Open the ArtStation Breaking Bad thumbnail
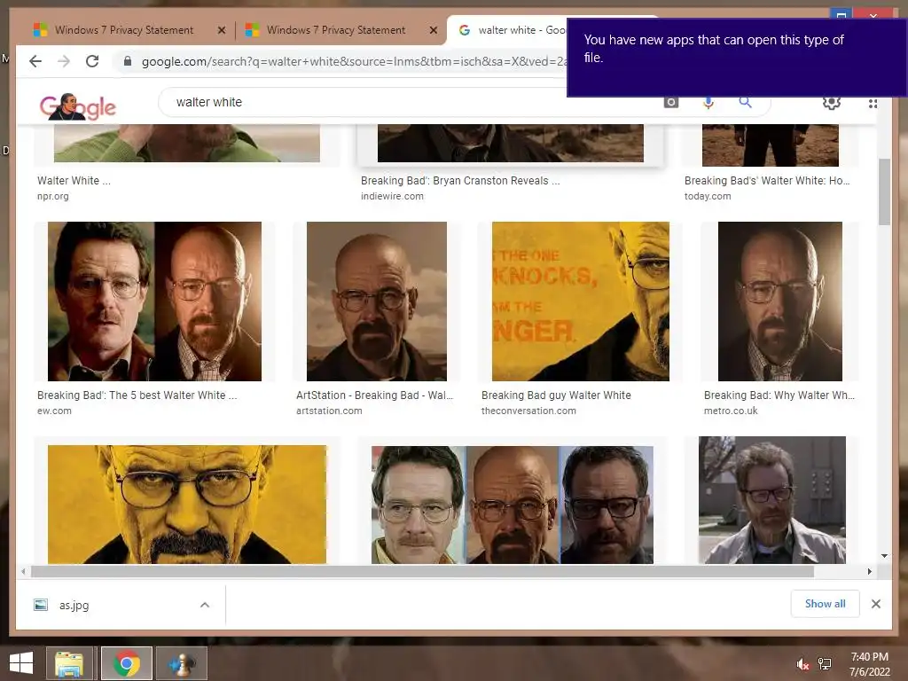This screenshot has height=681, width=908. (x=376, y=301)
